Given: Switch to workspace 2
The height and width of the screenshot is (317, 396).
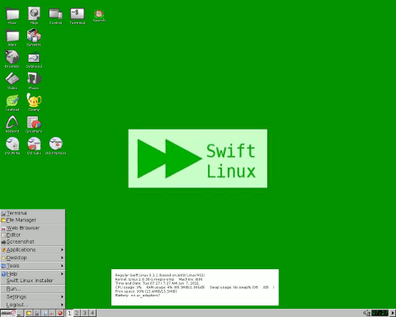Looking at the screenshot, I should [x=77, y=313].
